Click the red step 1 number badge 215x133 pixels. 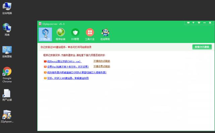point(45,61)
